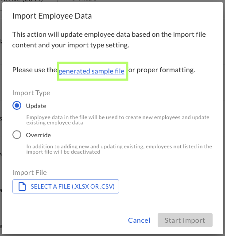
Task: Click the Override description about deactivated employees
Action: tap(119, 149)
